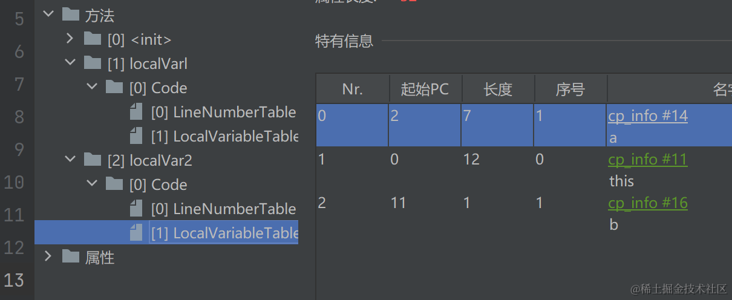732x300 pixels.
Task: Click file icon of localVar2 LineNumberTable
Action: pos(137,209)
